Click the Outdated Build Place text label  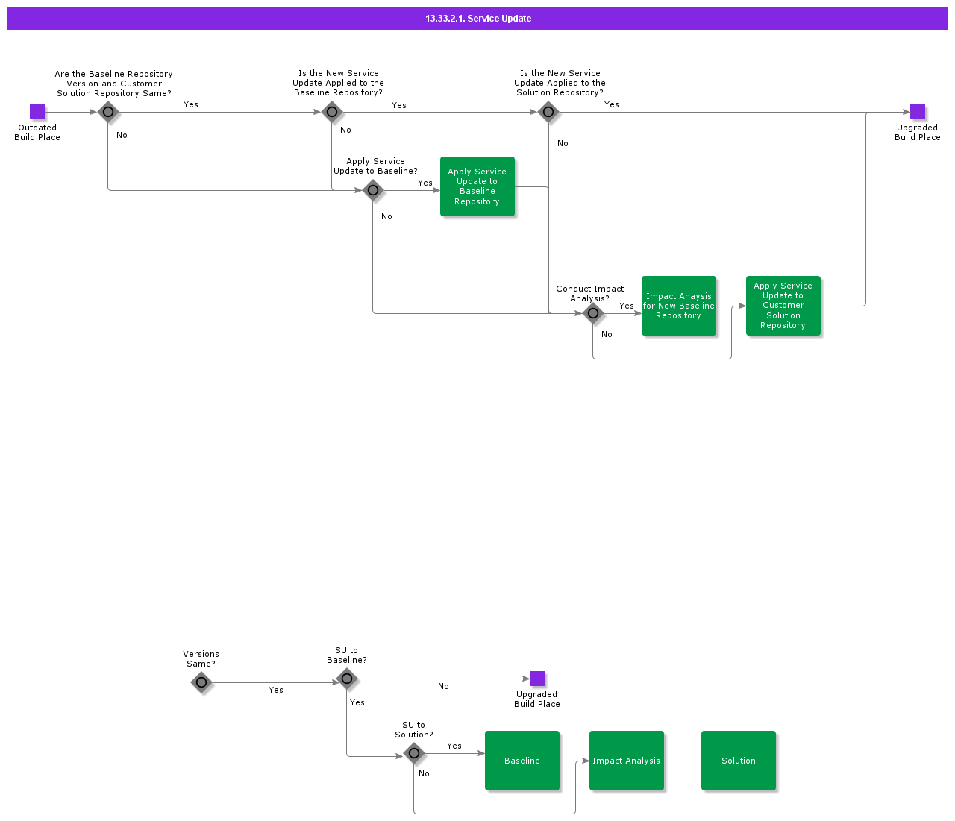click(x=37, y=133)
